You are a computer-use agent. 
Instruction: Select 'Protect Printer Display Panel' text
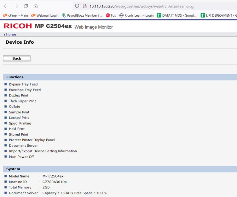(32, 140)
